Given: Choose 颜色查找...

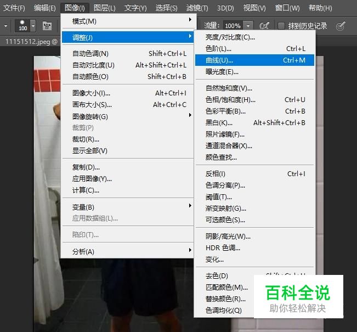Looking at the screenshot, I should tap(254, 157).
